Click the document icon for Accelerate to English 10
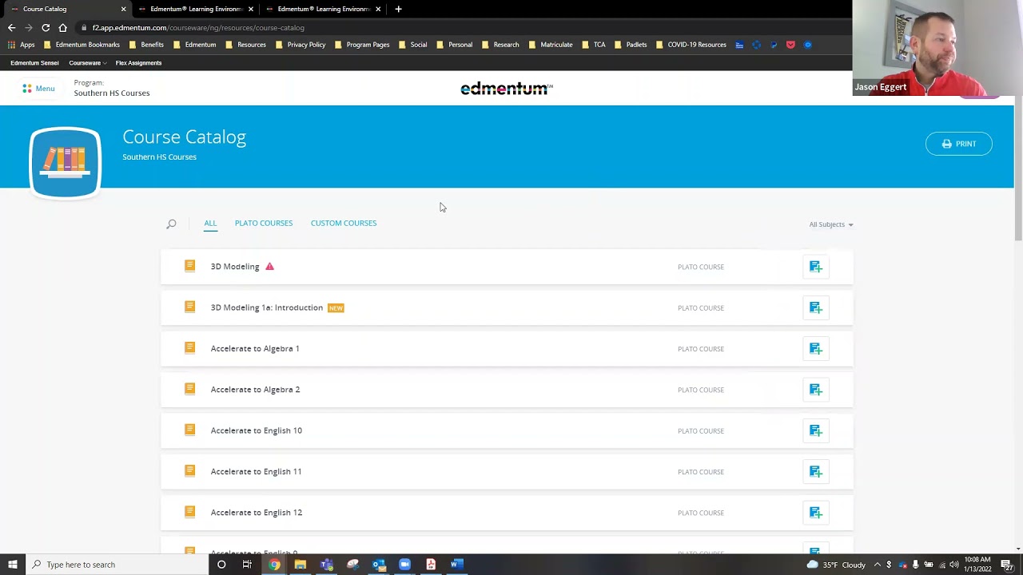This screenshot has width=1023, height=575. [189, 430]
